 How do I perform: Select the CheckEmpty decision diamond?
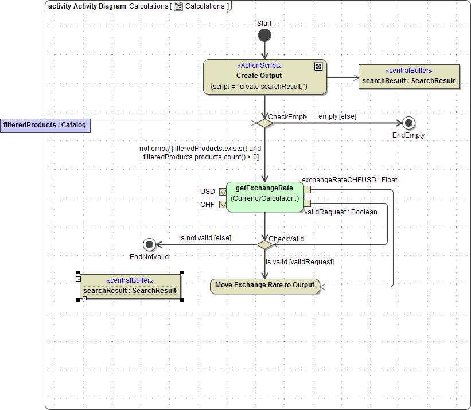[x=264, y=123]
